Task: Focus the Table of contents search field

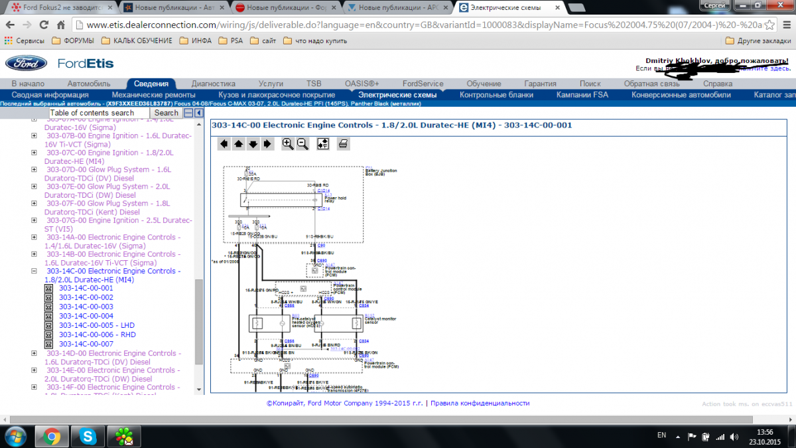Action: point(99,113)
